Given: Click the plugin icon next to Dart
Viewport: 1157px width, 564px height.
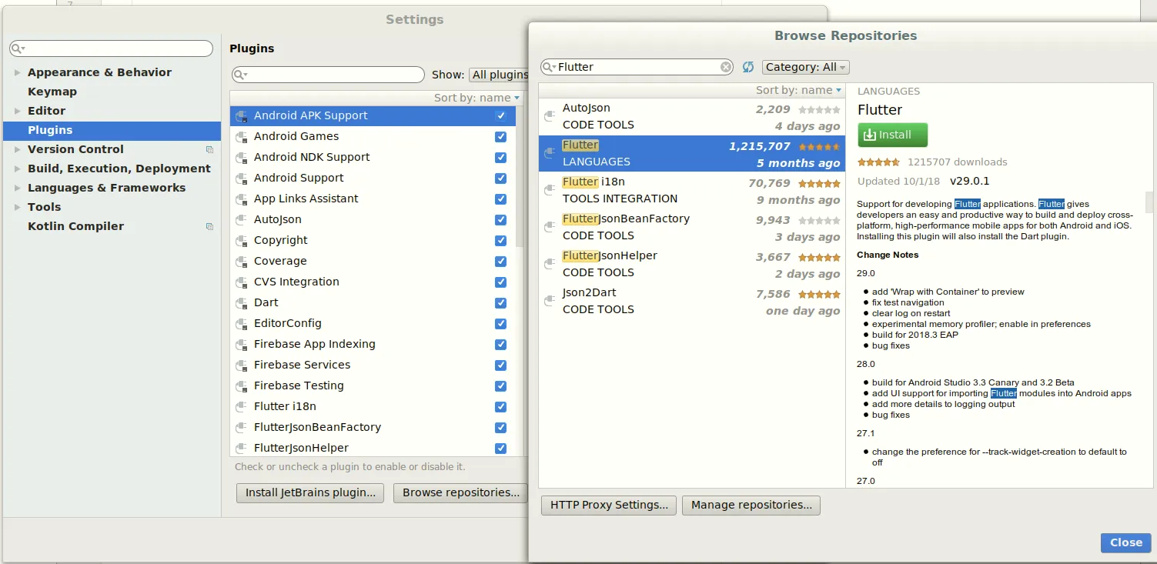Looking at the screenshot, I should tap(242, 302).
